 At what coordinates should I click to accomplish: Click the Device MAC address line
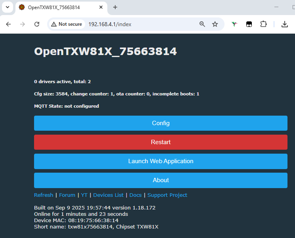[x=76, y=220]
